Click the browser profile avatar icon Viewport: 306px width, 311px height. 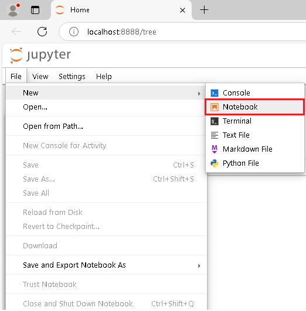[x=13, y=10]
